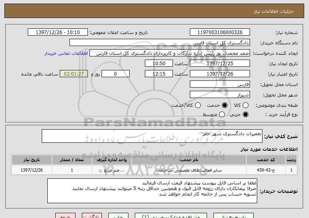Image resolution: width=309 pixels, height=218 pixels.
Task: Choose the جزیی purchase process option
Action: click(x=246, y=114)
